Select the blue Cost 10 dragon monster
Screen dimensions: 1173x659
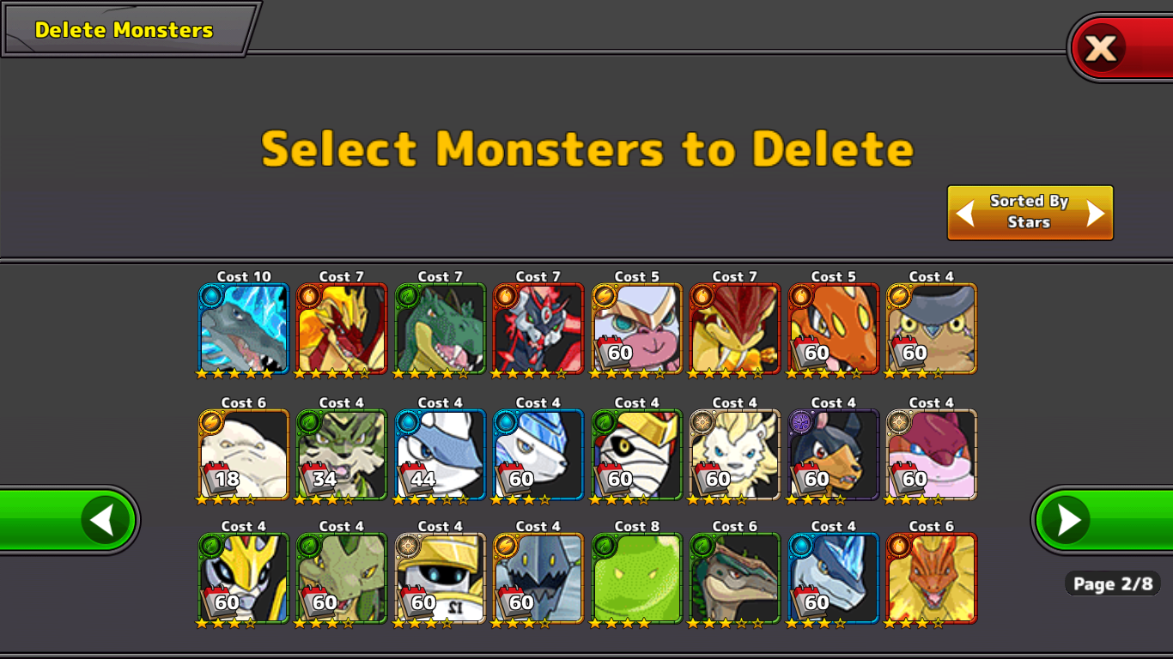[244, 329]
